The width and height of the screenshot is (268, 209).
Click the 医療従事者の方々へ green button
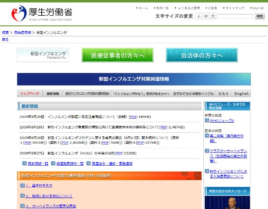[117, 55]
